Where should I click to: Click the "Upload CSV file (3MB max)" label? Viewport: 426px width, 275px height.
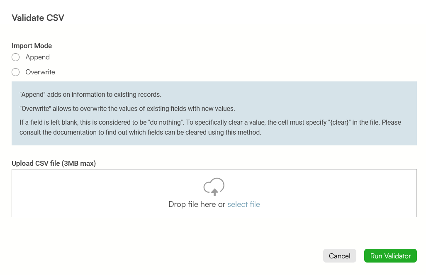(54, 163)
